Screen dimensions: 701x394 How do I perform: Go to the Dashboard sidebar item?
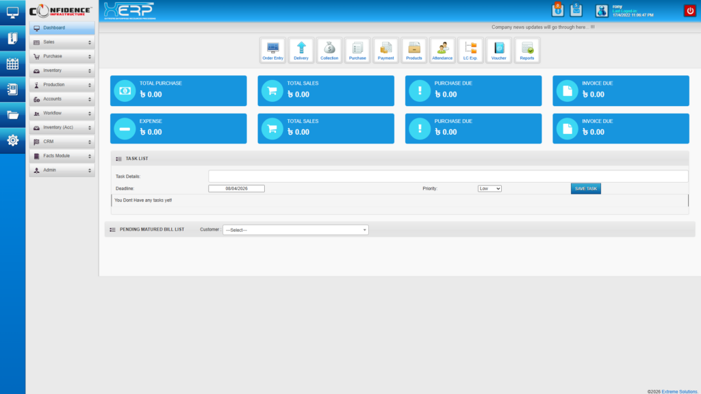[x=62, y=27]
